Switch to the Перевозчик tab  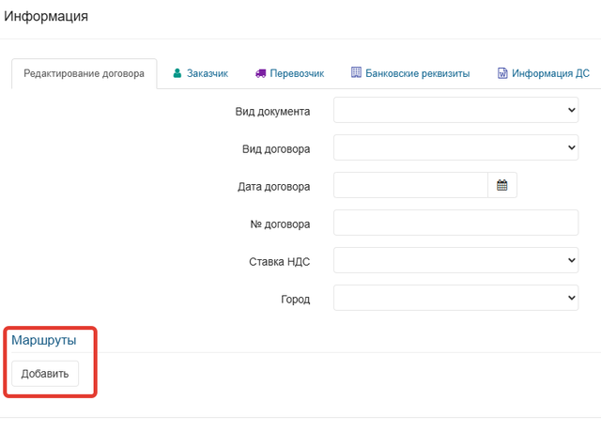[x=290, y=73]
